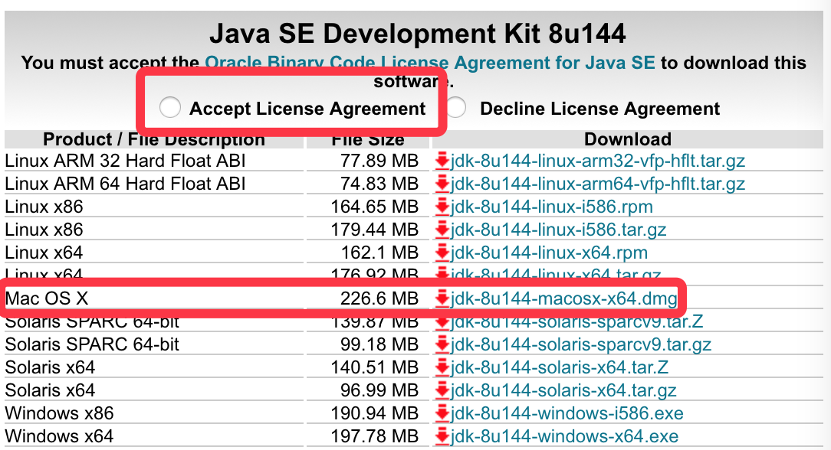Download jdk-8u144-solaris-sparcv9.tar.gz file
Image resolution: width=831 pixels, height=450 pixels.
tap(581, 344)
